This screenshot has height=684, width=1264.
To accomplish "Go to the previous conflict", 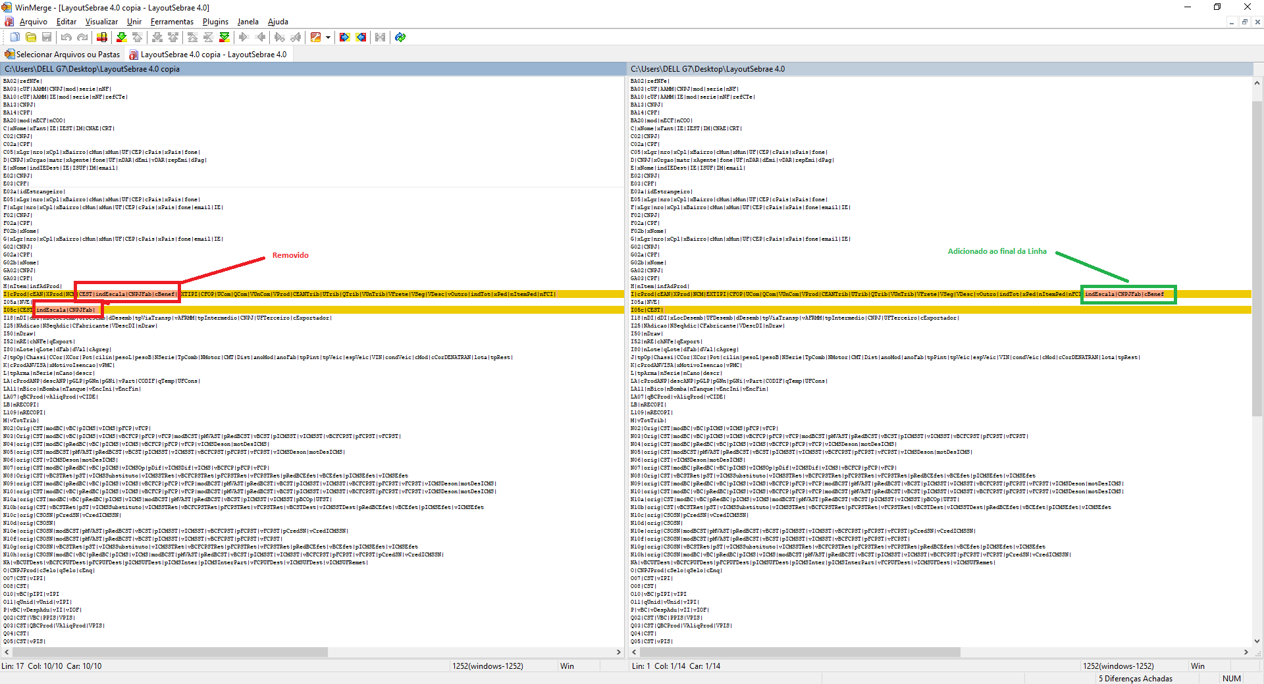I will click(172, 37).
